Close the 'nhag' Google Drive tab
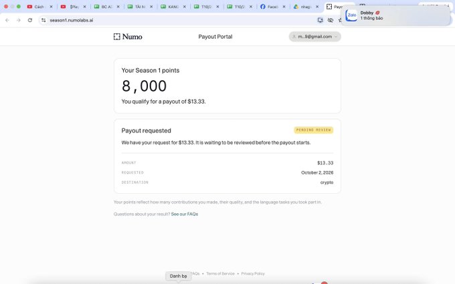Screen dimensions: 455x284 pos(317,7)
